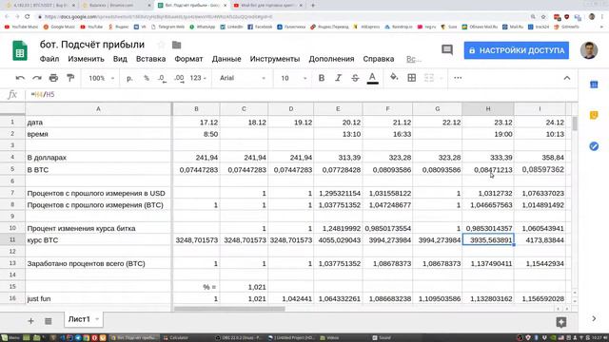Open Tasks in the side panel
Viewport: 609px width, 342px height.
click(x=594, y=146)
